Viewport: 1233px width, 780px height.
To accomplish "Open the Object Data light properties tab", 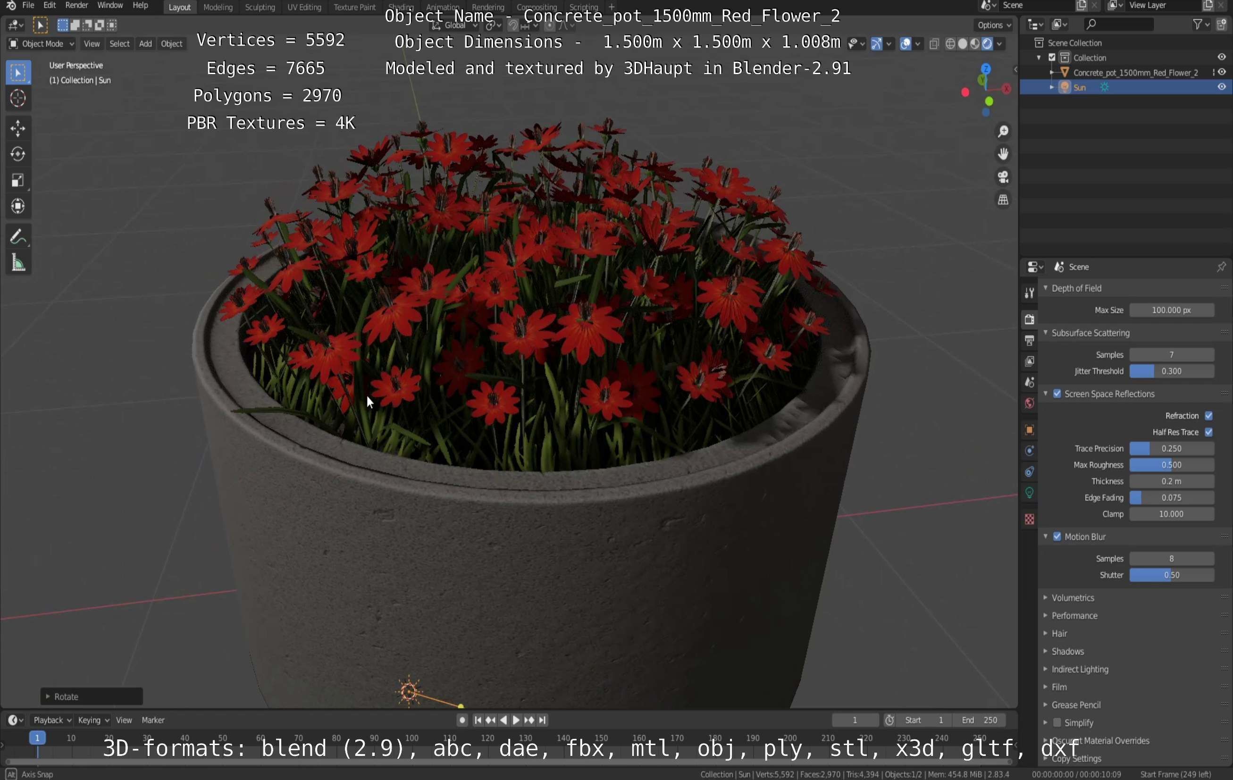I will point(1029,493).
